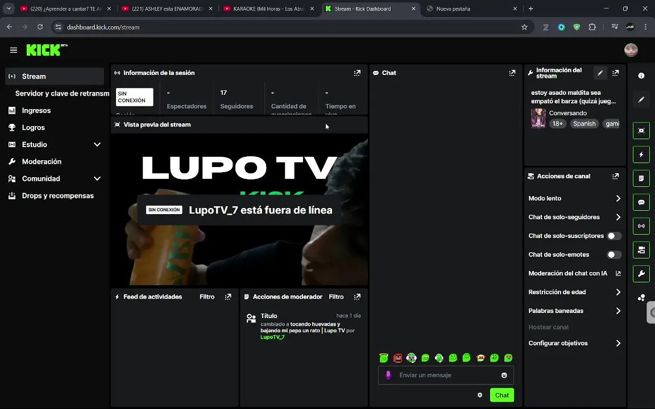Viewport: 655px width, 409px height.
Task: Pop out the Acciones de moderador panel
Action: (x=357, y=297)
